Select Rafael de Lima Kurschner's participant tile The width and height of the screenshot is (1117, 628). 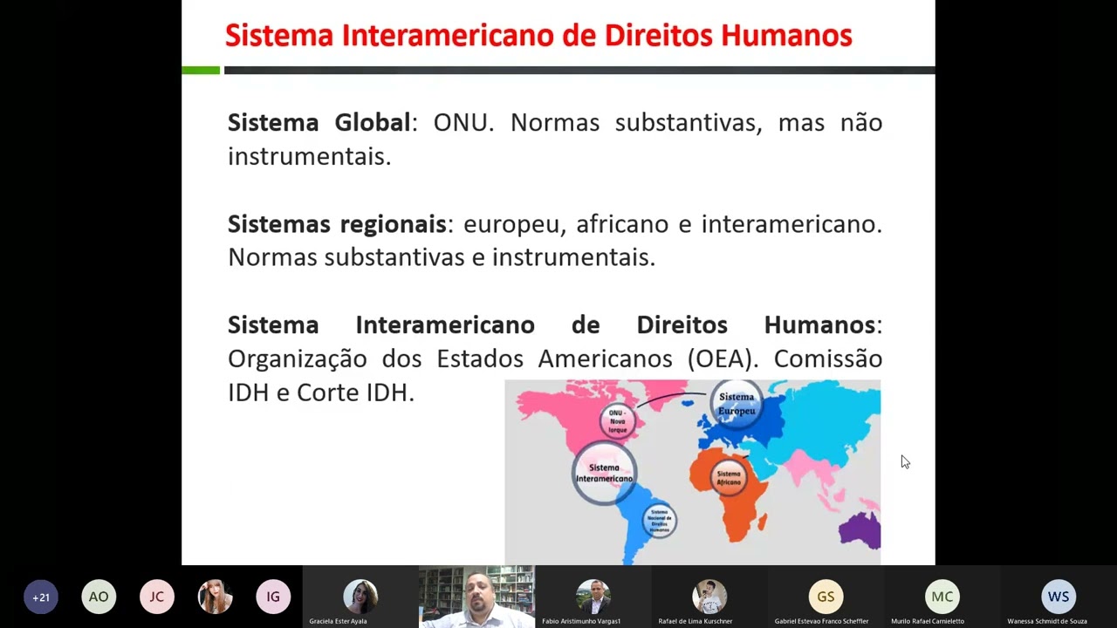(709, 597)
